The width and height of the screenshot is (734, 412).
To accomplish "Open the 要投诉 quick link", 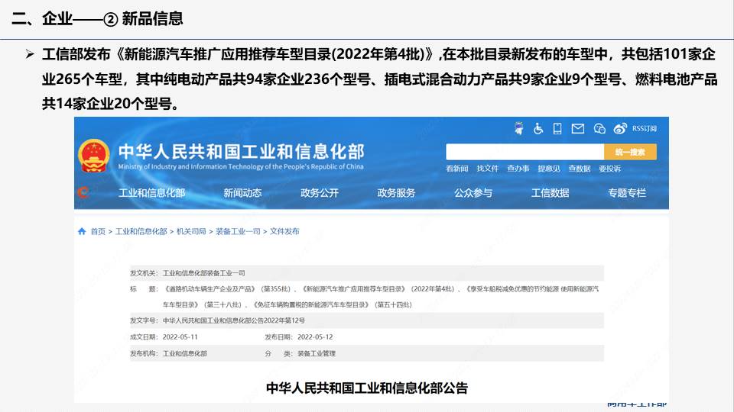I will [610, 169].
